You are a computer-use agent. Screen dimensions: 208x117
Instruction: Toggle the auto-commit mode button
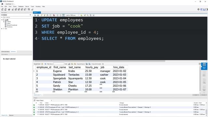64,15
